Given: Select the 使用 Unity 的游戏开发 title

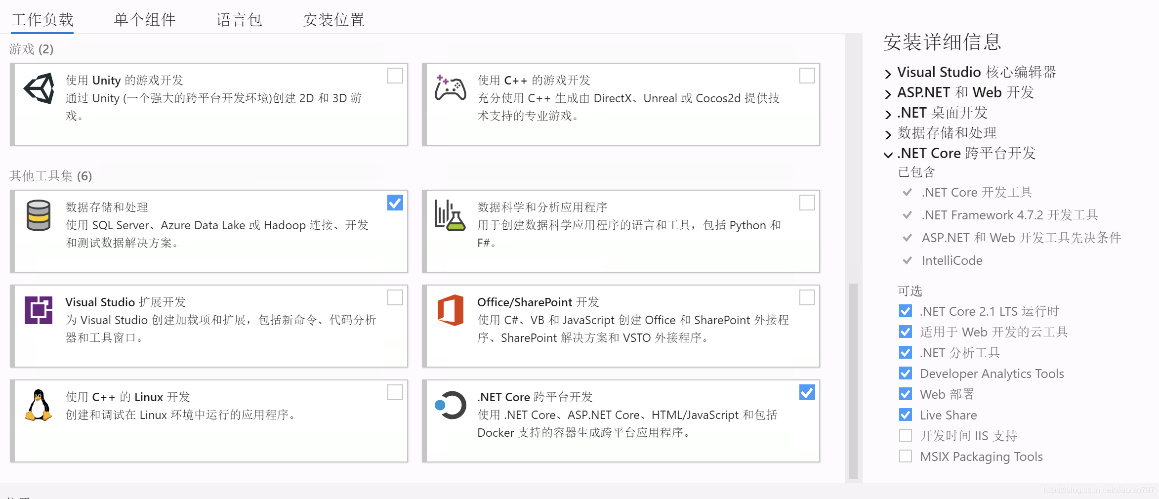Looking at the screenshot, I should pos(124,80).
